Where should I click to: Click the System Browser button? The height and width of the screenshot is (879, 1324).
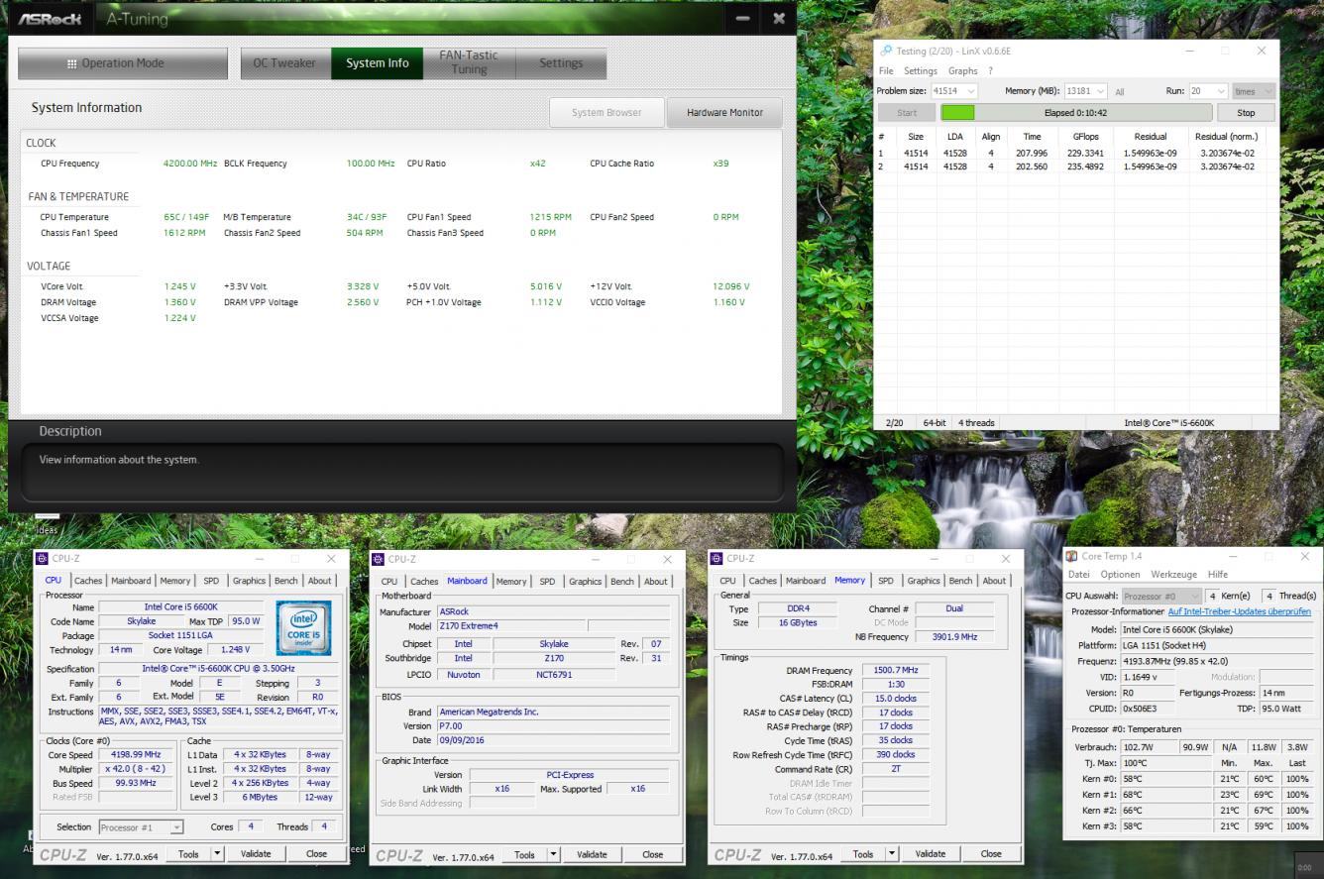pyautogui.click(x=607, y=112)
